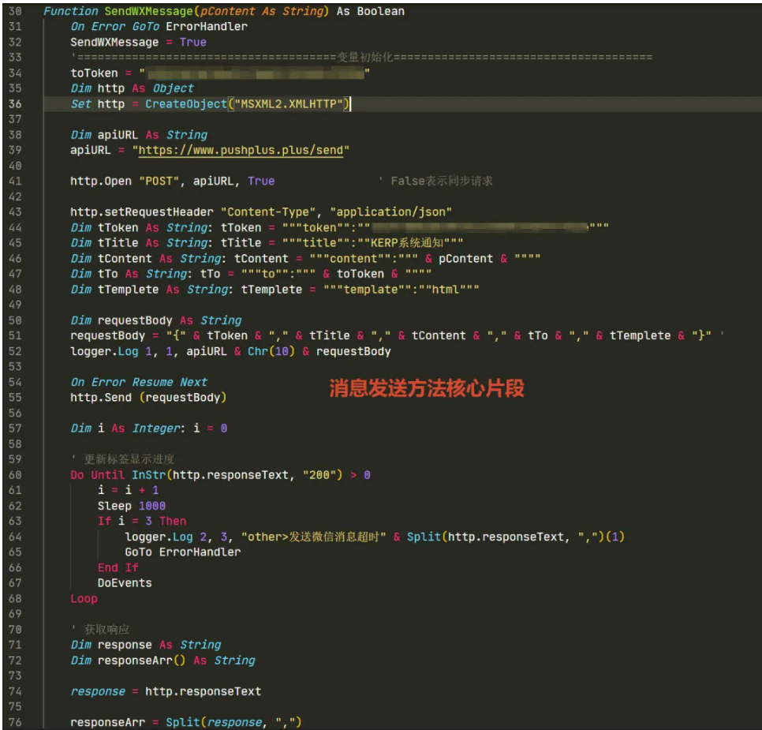Click the red Chinese annotation heading
This screenshot has height=730, width=762.
click(427, 388)
